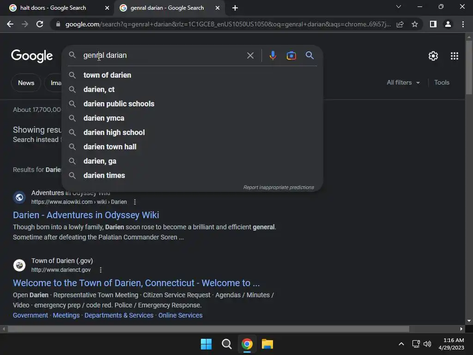Open Government sitelink

pos(30,315)
